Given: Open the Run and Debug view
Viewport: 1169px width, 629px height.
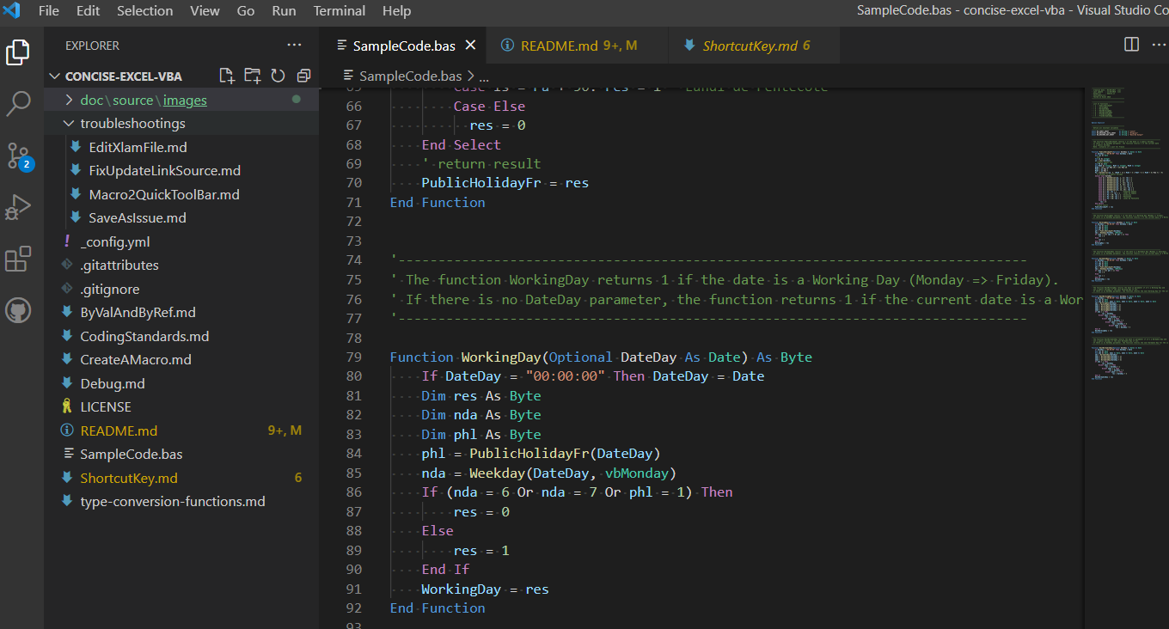Looking at the screenshot, I should click(x=19, y=207).
